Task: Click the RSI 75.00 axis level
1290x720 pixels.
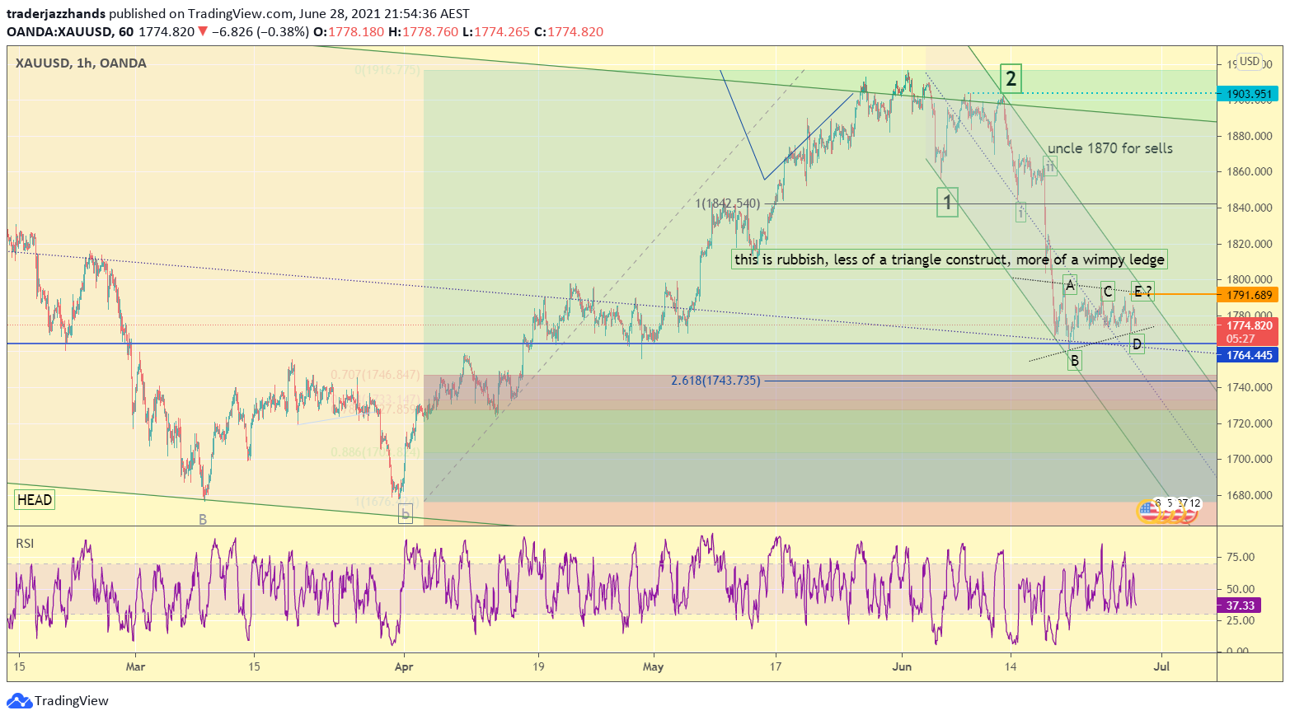Action: (1241, 557)
